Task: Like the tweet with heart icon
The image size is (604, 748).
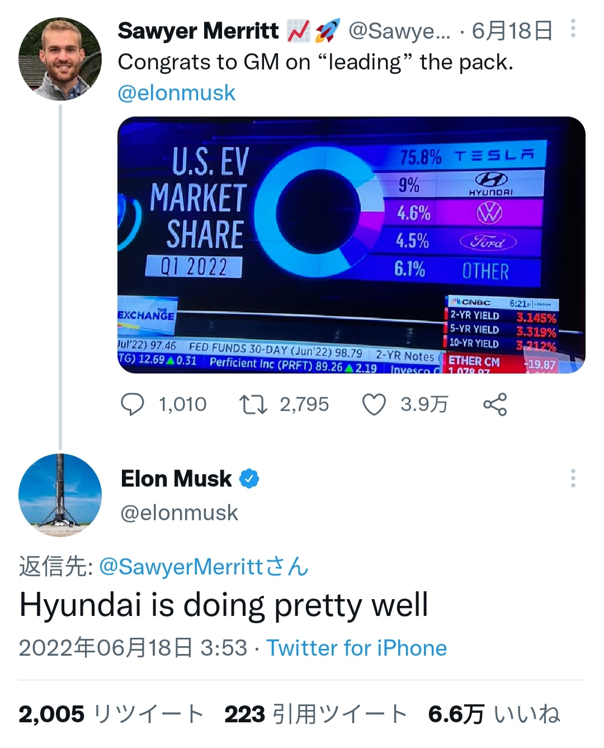Action: (x=374, y=404)
